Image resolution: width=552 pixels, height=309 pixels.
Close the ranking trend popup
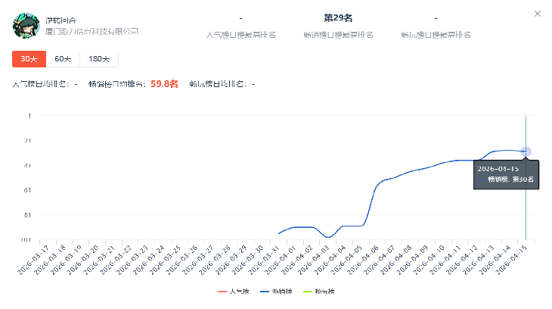[x=538, y=14]
